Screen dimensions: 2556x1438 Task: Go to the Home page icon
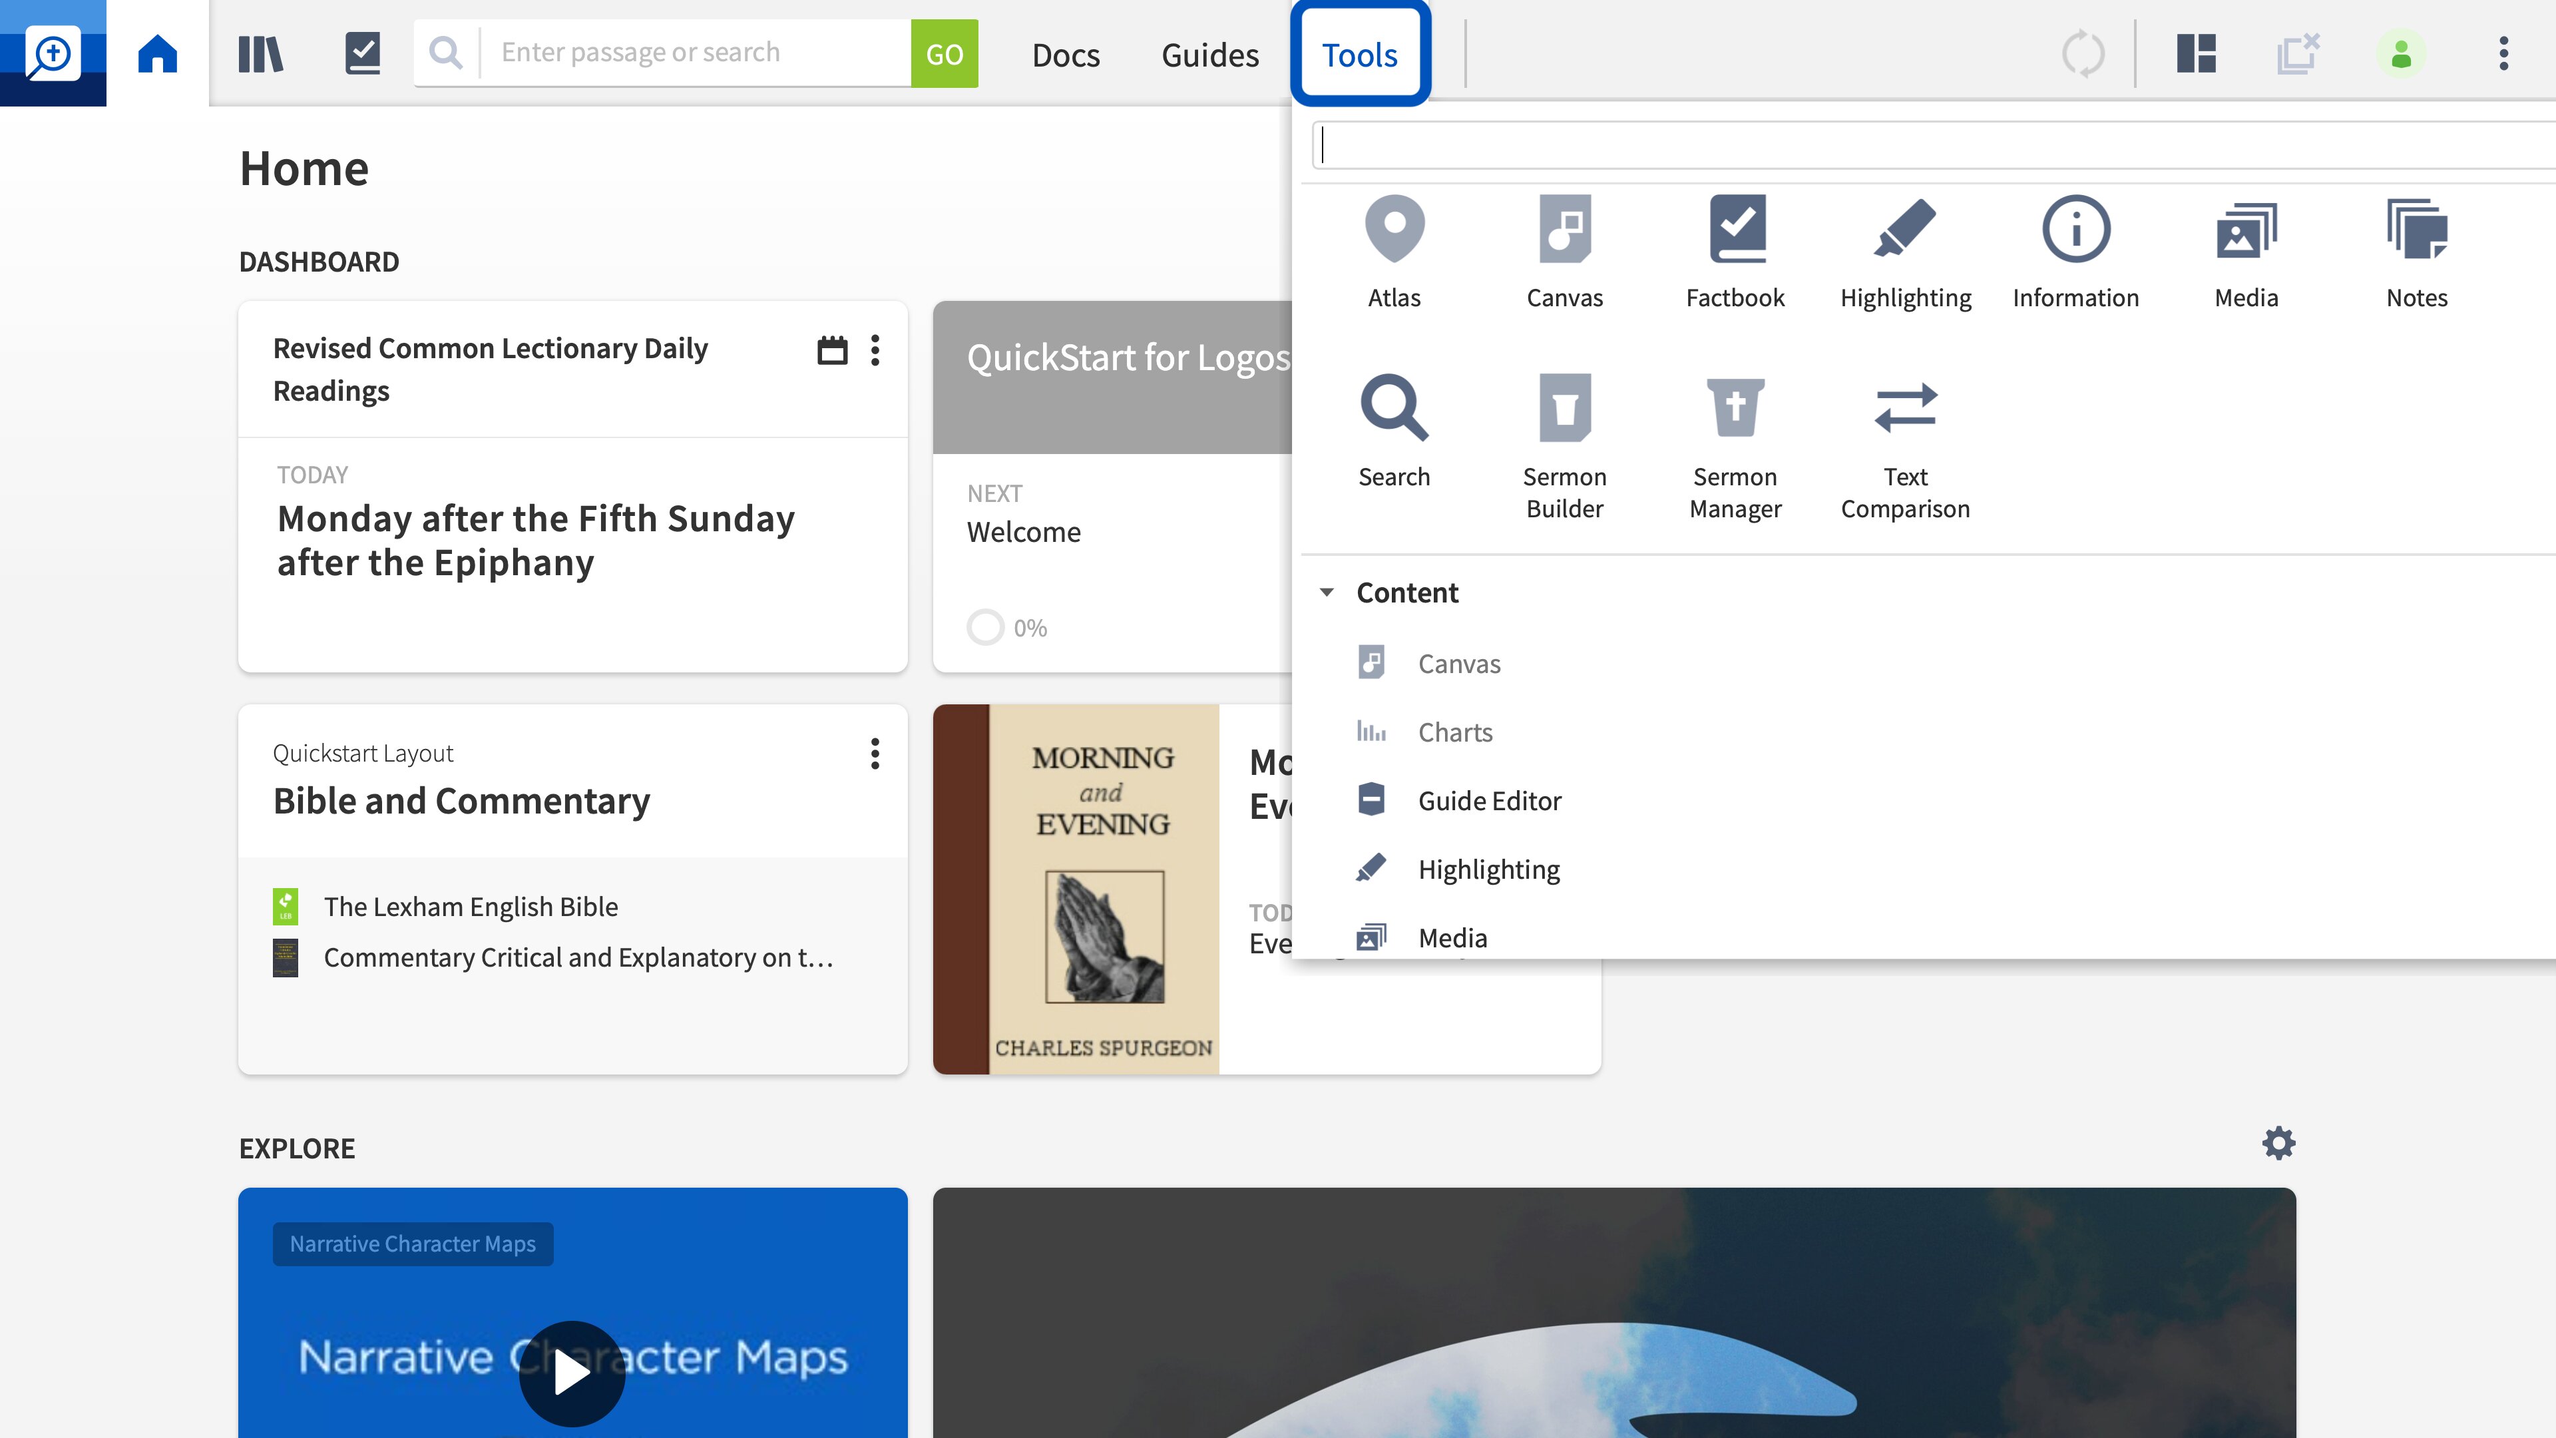(157, 53)
